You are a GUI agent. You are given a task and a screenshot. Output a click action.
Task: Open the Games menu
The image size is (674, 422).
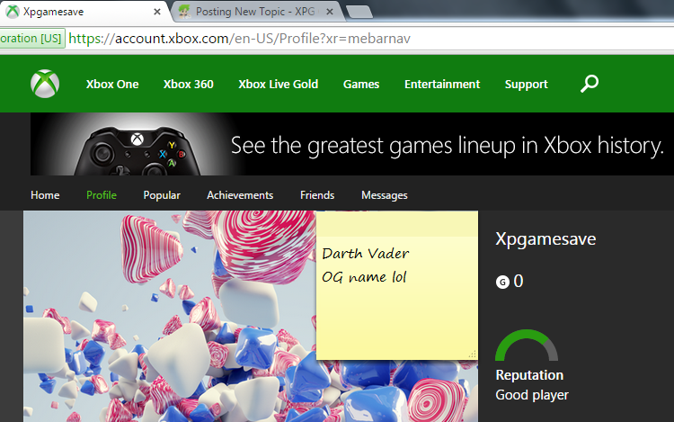[361, 85]
